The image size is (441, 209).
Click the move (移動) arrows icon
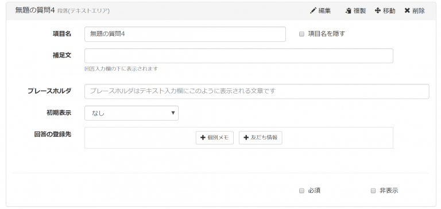click(x=378, y=11)
